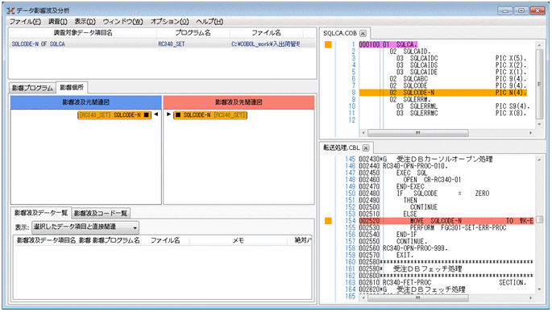Click the app icon in the title bar
This screenshot has width=552, height=312.
(10, 10)
